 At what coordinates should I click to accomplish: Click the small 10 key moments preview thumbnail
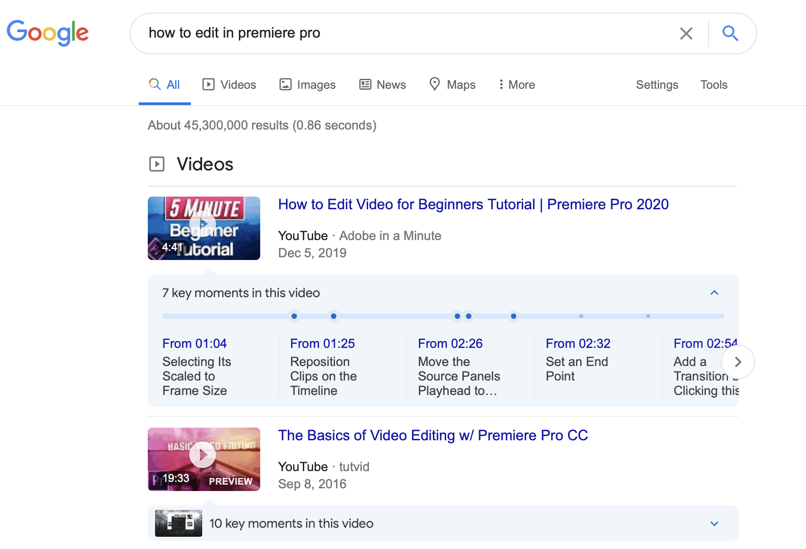179,523
